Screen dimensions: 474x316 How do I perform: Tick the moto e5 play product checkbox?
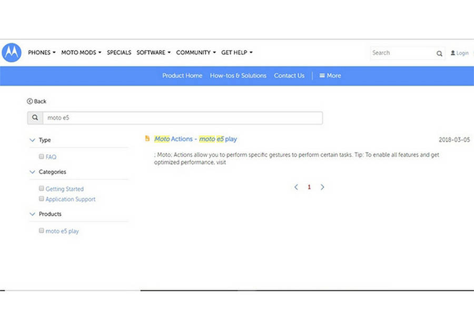(42, 231)
